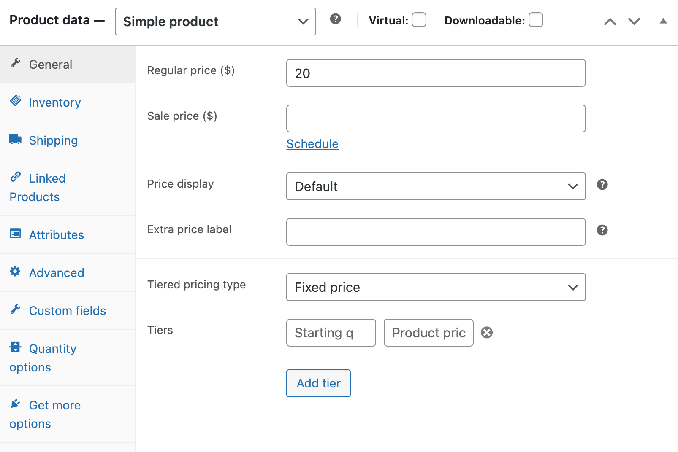This screenshot has height=452, width=678.
Task: Enable the Virtual checkbox
Action: tap(419, 20)
